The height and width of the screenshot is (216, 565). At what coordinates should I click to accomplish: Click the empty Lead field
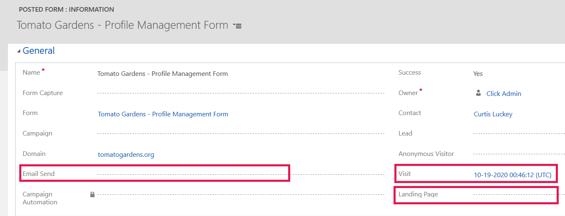pos(519,133)
